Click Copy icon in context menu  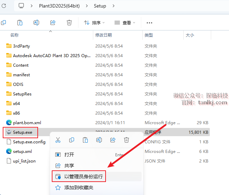click(72, 140)
